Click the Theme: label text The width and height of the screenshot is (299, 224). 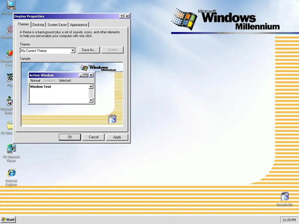25,44
